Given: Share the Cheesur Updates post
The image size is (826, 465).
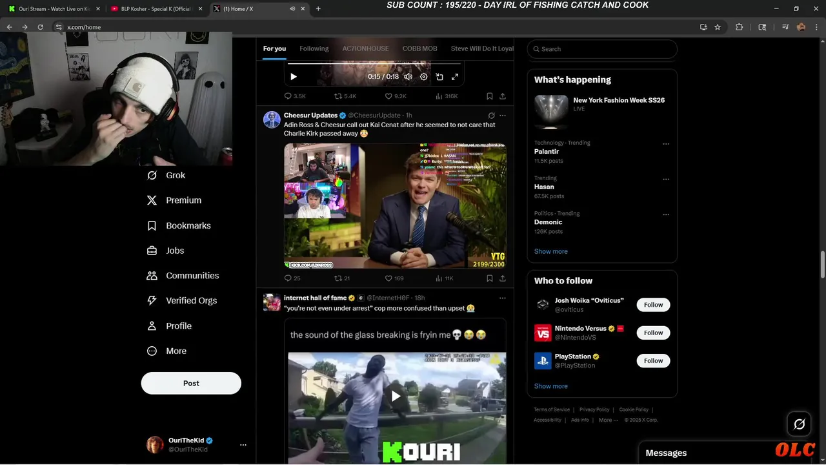Looking at the screenshot, I should coord(503,278).
